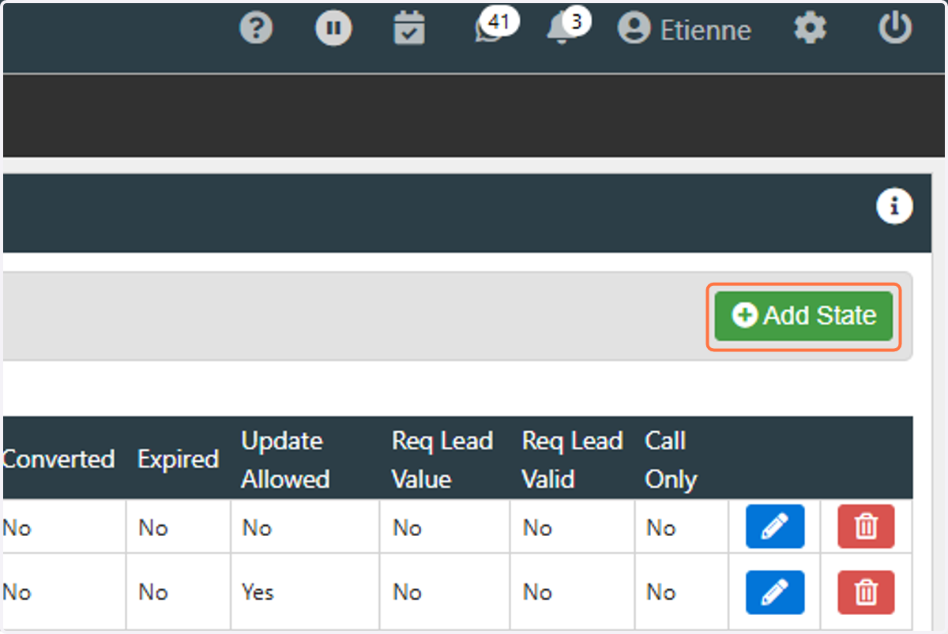Screen dimensions: 948x634
Task: Sort by the Expired column header
Action: tap(178, 460)
